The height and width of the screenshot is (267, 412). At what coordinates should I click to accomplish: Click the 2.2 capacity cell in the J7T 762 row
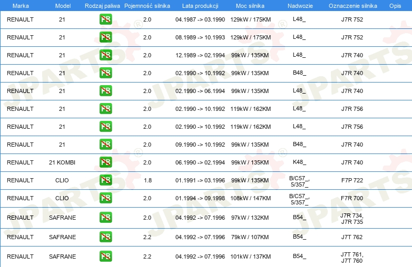(x=147, y=237)
